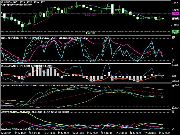Viewport: 180px width, 135px height.
Task: Click the 1.5815 price axis label
Action: pos(175,3)
